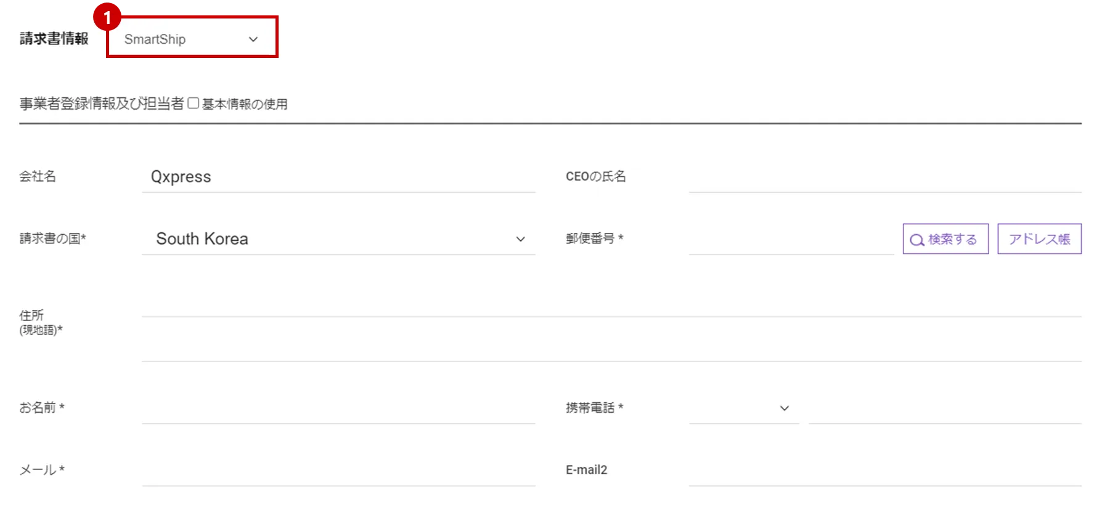Click the 携帯電話 phone number field
1102x510 pixels.
(x=944, y=409)
